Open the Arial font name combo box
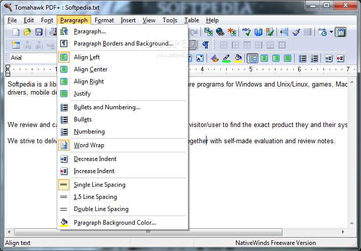Screen dimensions: 361x251 [32, 58]
